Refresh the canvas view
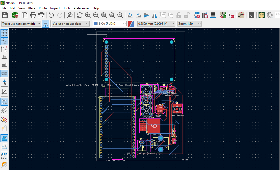Screen dimensions: 280x170 coord(80,15)
